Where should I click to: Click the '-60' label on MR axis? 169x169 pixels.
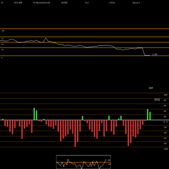(x=165, y=138)
